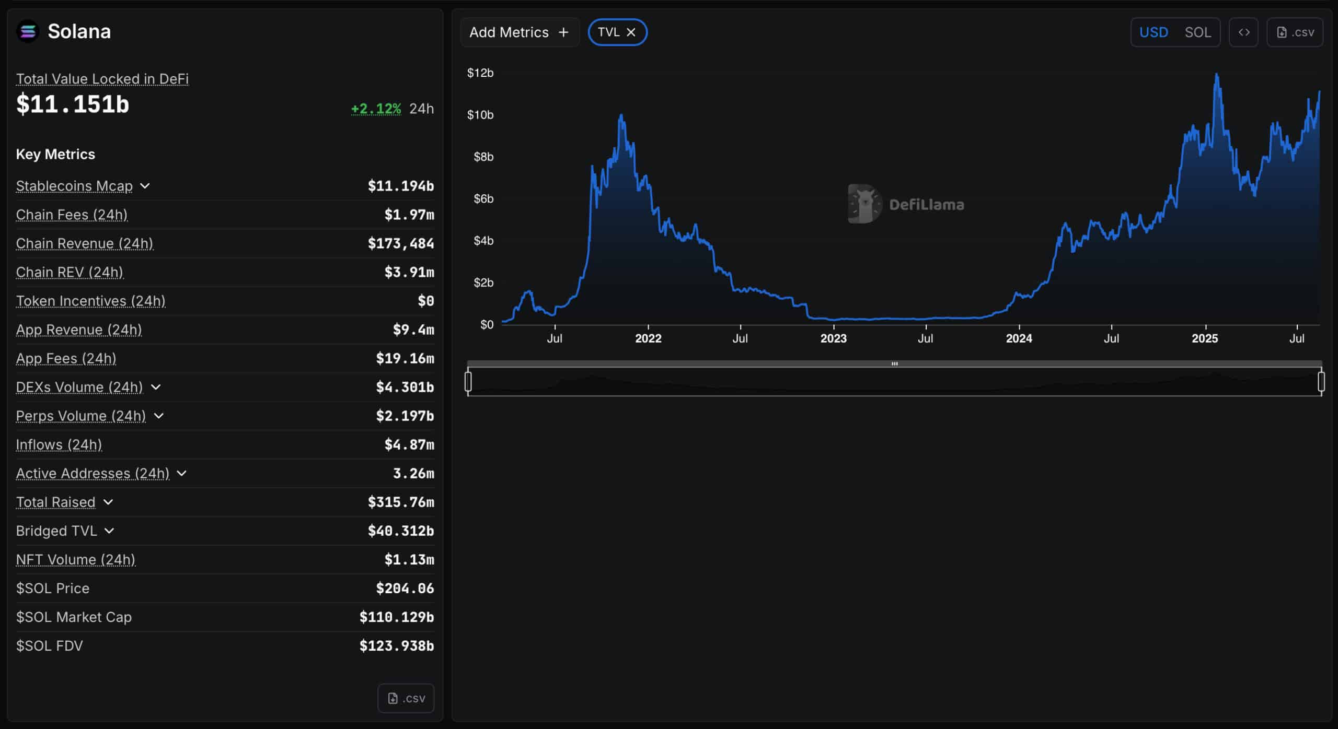Open the Chain Fees (24h) link

pos(72,215)
